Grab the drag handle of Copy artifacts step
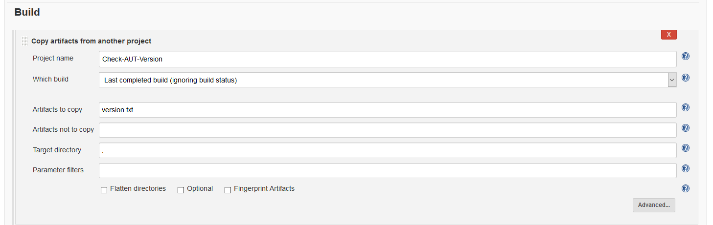The height and width of the screenshot is (225, 713). (25, 41)
